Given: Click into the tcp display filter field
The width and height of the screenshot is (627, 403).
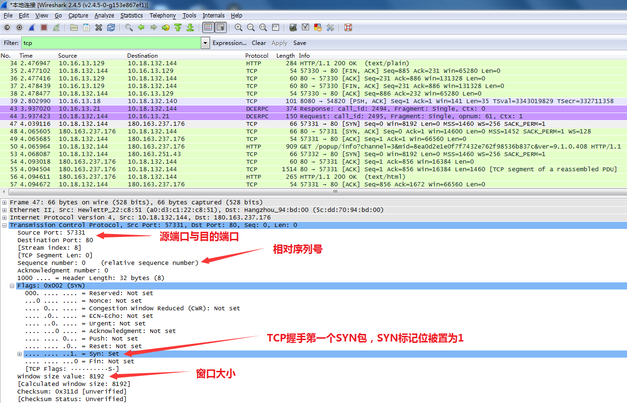Looking at the screenshot, I should (111, 43).
